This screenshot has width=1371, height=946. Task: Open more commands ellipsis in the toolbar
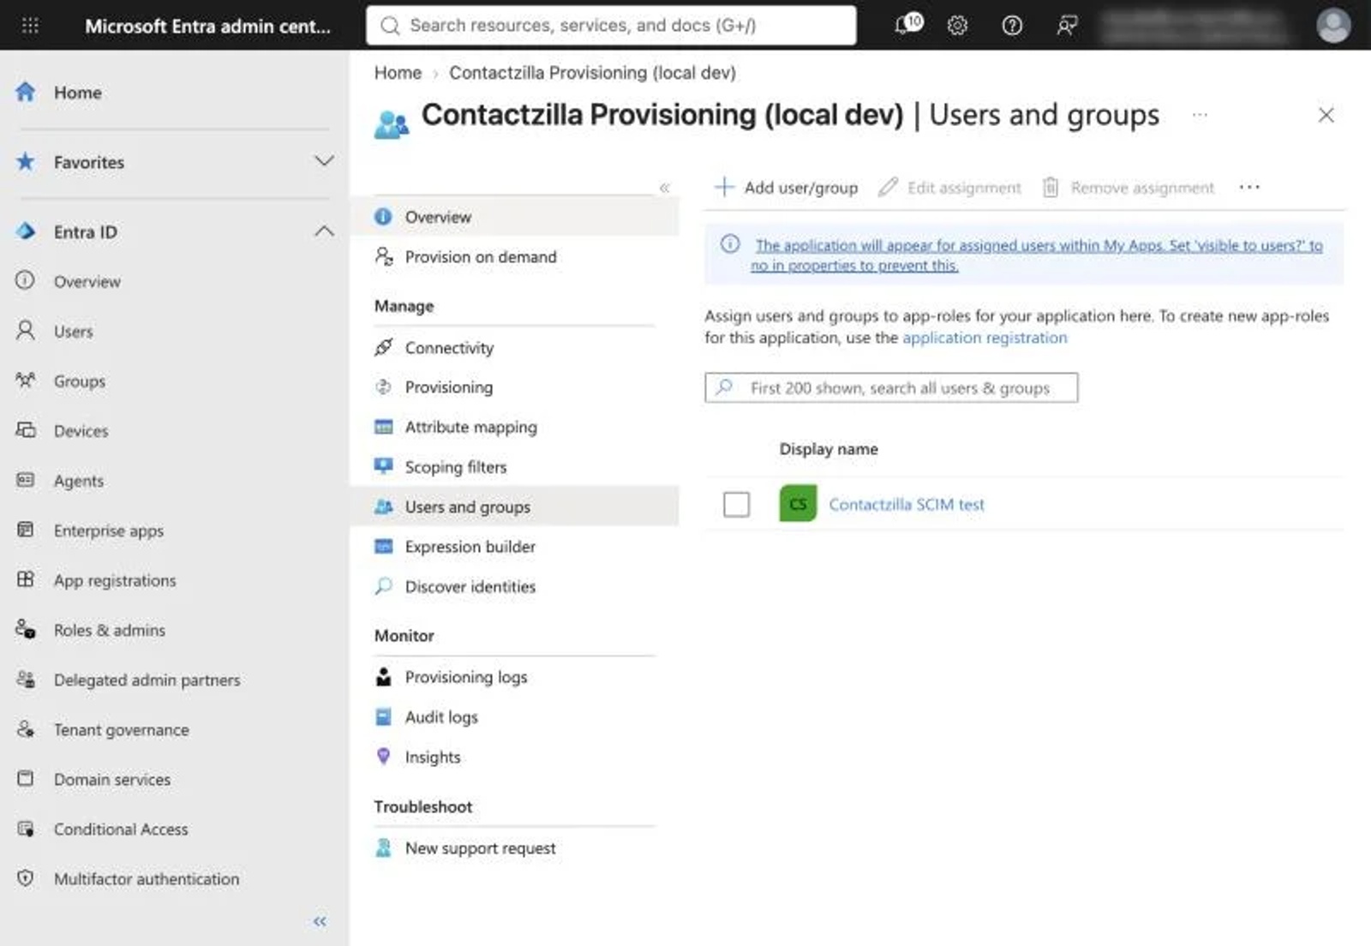coord(1249,187)
